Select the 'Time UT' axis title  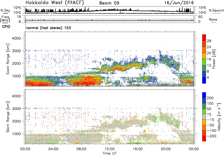(109, 153)
